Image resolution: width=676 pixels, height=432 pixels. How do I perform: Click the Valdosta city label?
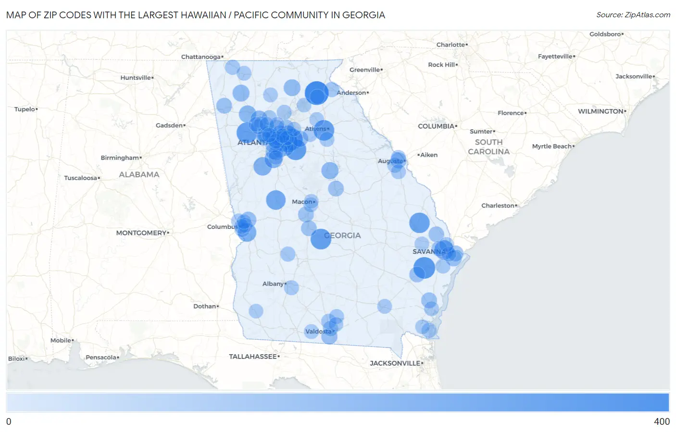tap(318, 331)
